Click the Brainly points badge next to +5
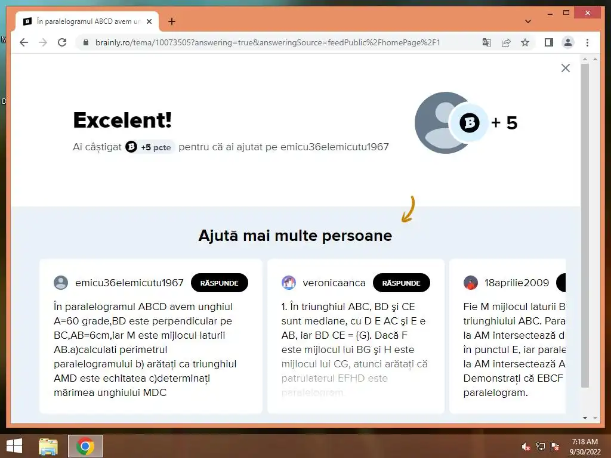This screenshot has height=458, width=611. click(x=469, y=123)
